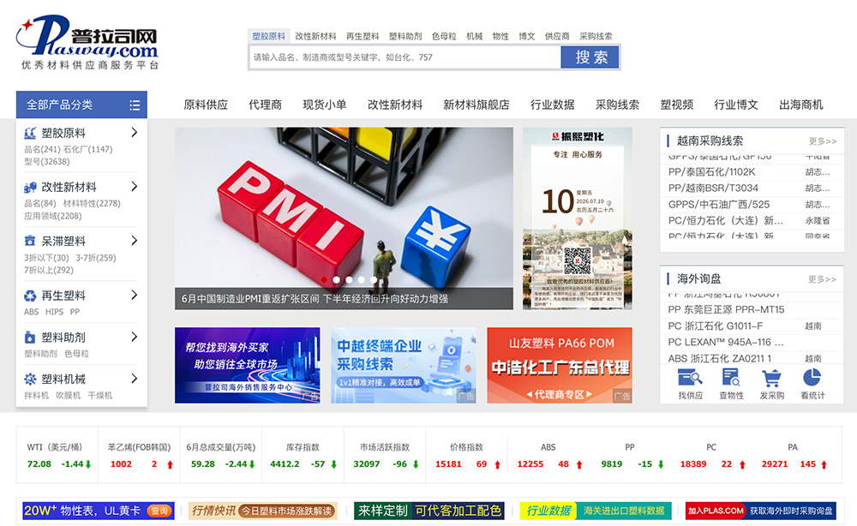Screen dimensions: 857x526
Task: Open the 查物性 icon
Action: click(x=731, y=378)
